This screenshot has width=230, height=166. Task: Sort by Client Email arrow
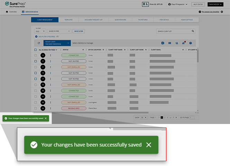coord(183,50)
